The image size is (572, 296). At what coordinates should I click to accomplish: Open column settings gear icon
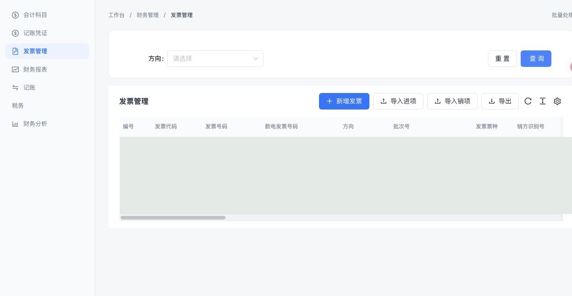[x=557, y=101]
